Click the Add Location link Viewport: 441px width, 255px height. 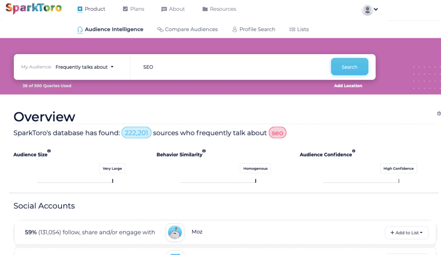click(348, 86)
